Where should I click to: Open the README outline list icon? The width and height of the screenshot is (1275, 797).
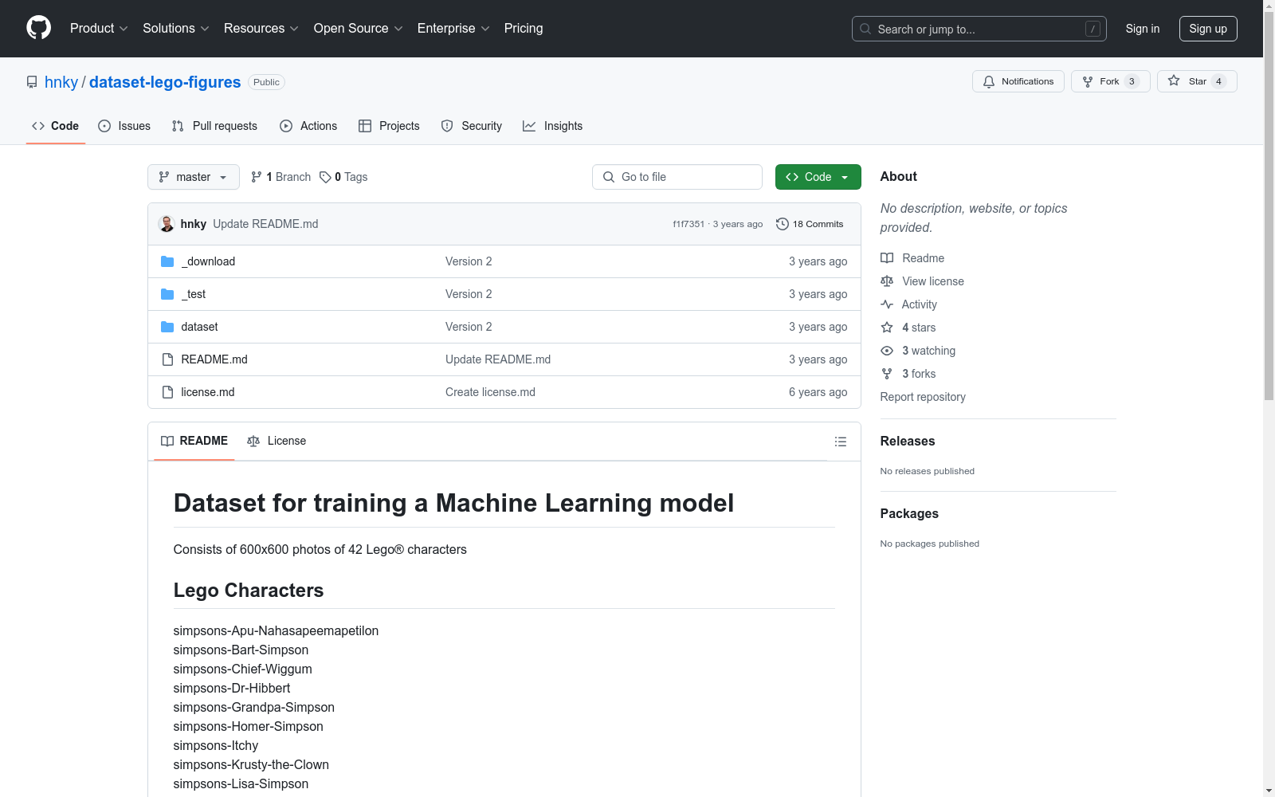pyautogui.click(x=840, y=442)
